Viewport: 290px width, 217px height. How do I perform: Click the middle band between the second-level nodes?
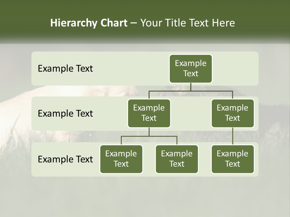(191, 114)
